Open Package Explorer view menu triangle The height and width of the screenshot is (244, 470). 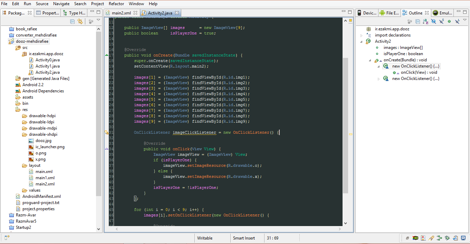98,20
